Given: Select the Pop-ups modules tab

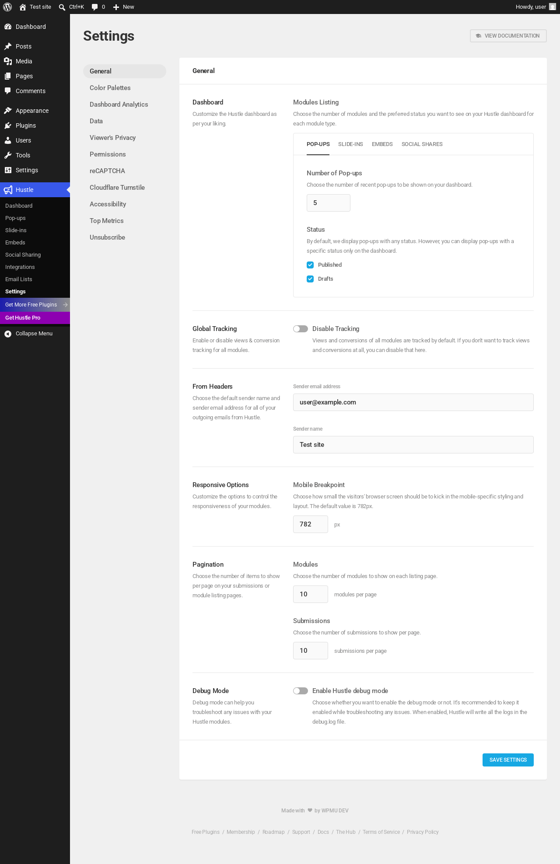Looking at the screenshot, I should point(318,144).
